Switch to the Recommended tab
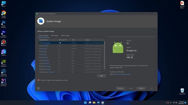The image size is (188, 105). [43, 36]
